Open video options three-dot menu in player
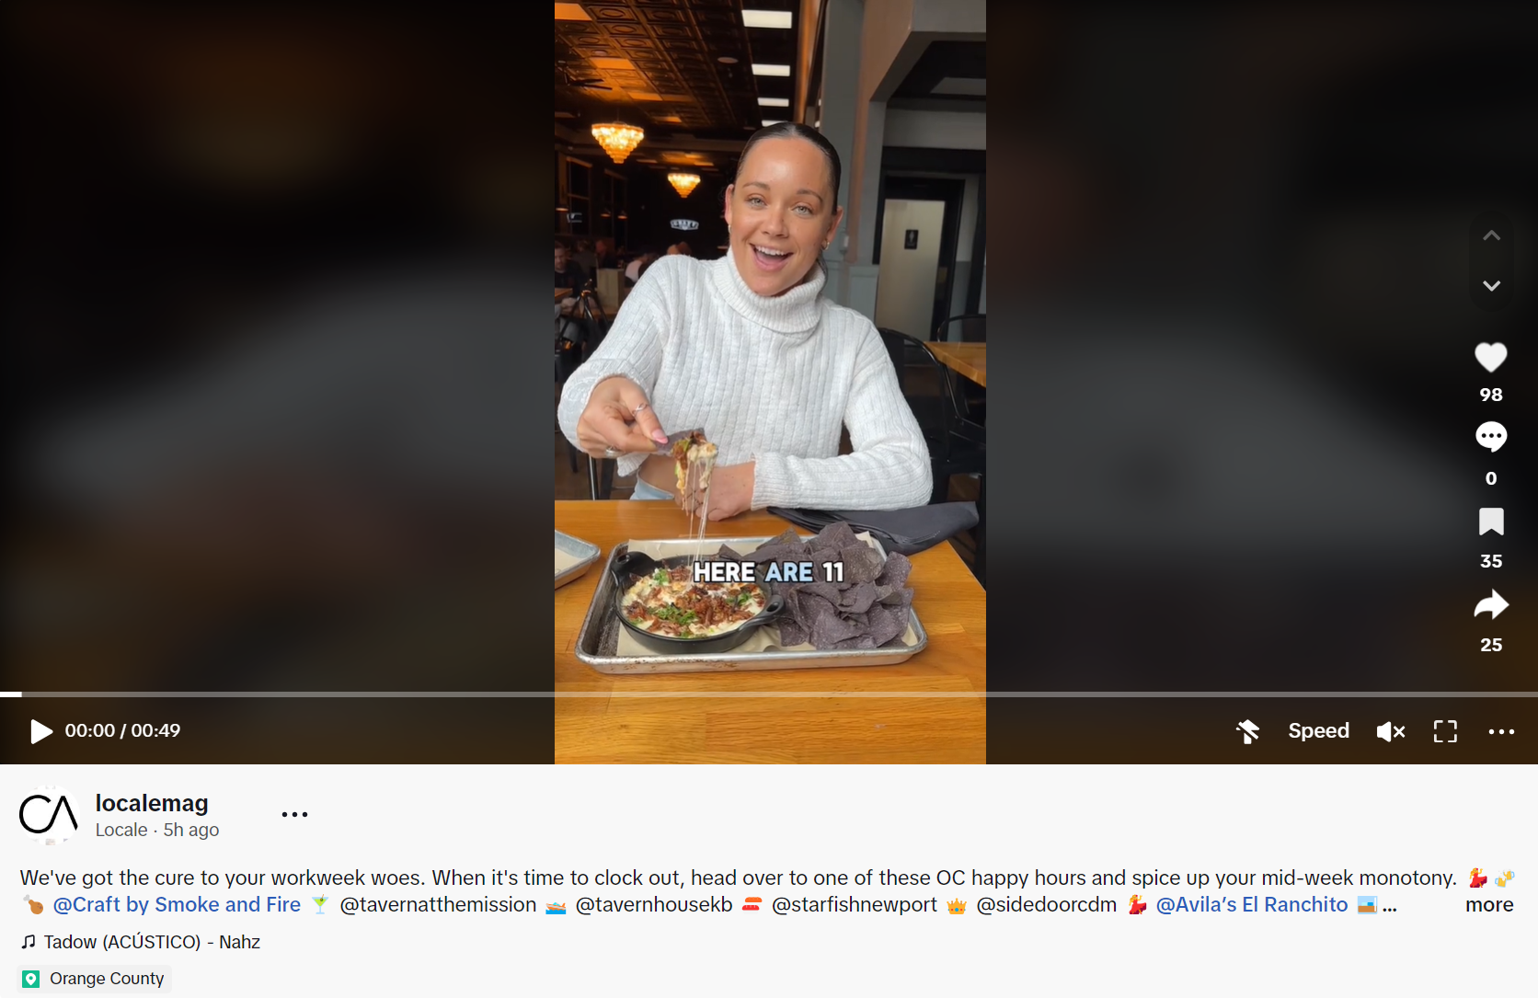This screenshot has height=998, width=1538. [x=1501, y=732]
